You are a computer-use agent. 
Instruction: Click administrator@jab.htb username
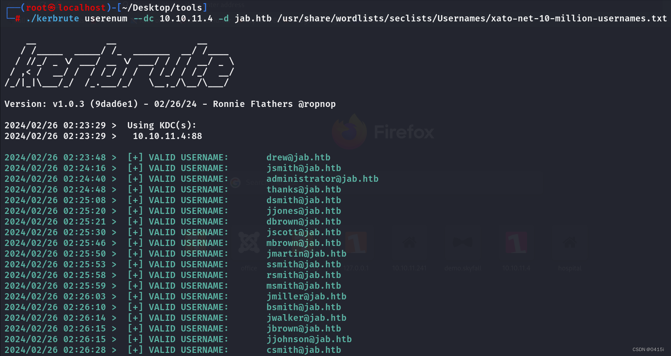(x=323, y=179)
